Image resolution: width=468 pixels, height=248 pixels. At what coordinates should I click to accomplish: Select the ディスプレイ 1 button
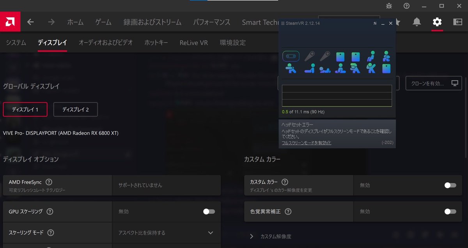[x=25, y=110]
